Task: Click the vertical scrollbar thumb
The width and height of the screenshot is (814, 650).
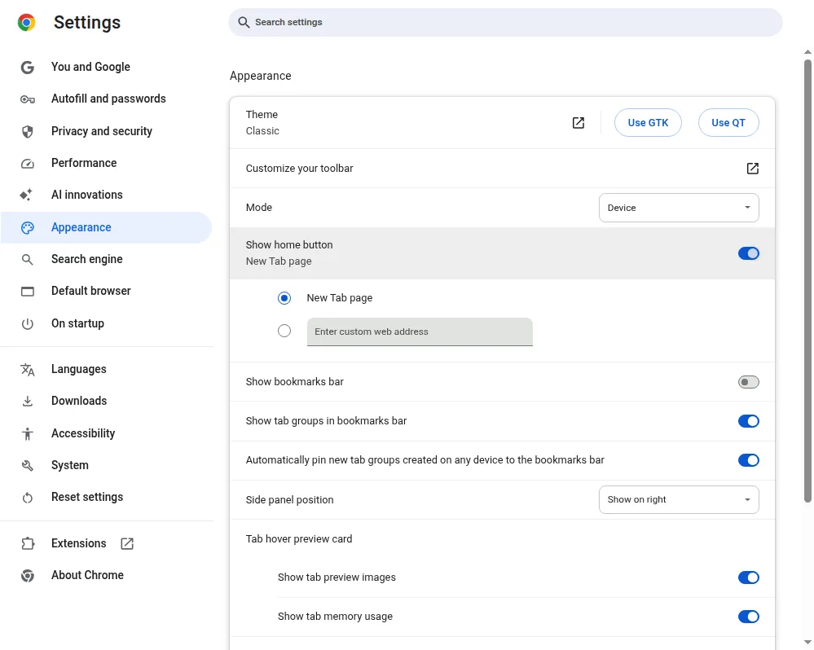Action: point(807,281)
